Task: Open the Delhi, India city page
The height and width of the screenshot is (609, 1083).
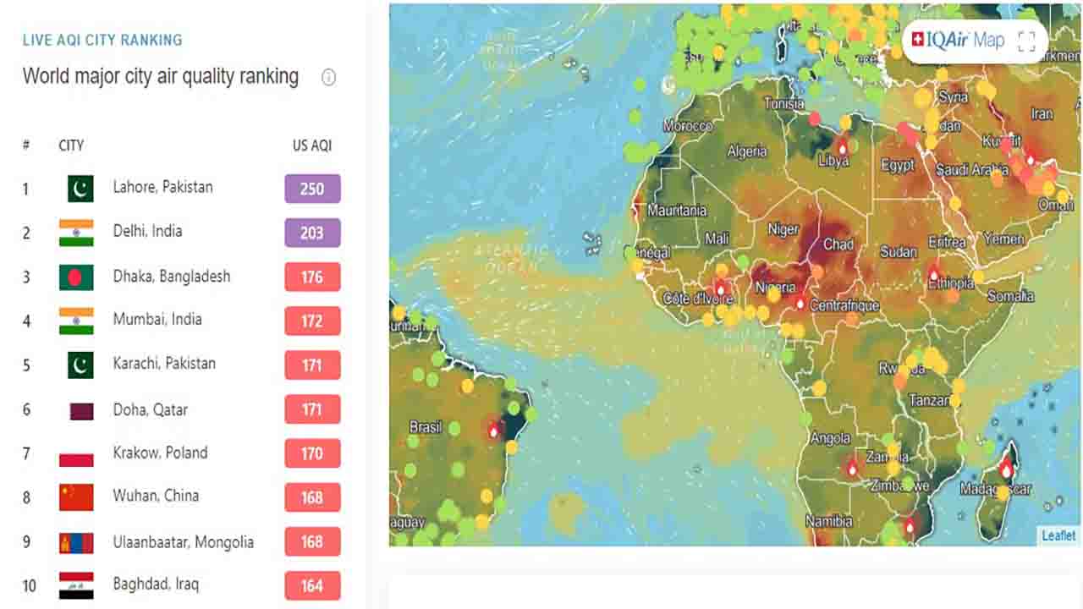Action: (147, 231)
